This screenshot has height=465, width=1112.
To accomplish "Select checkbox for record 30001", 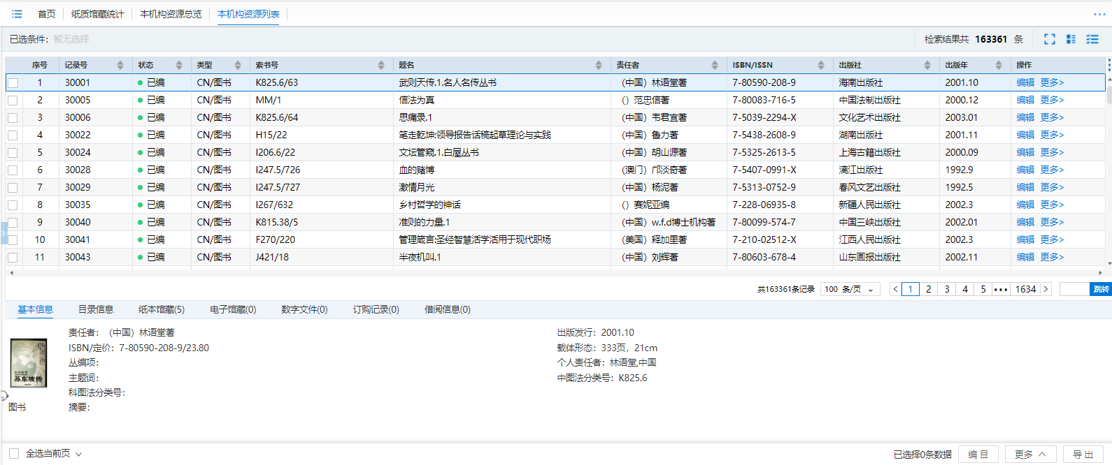I will (x=13, y=82).
